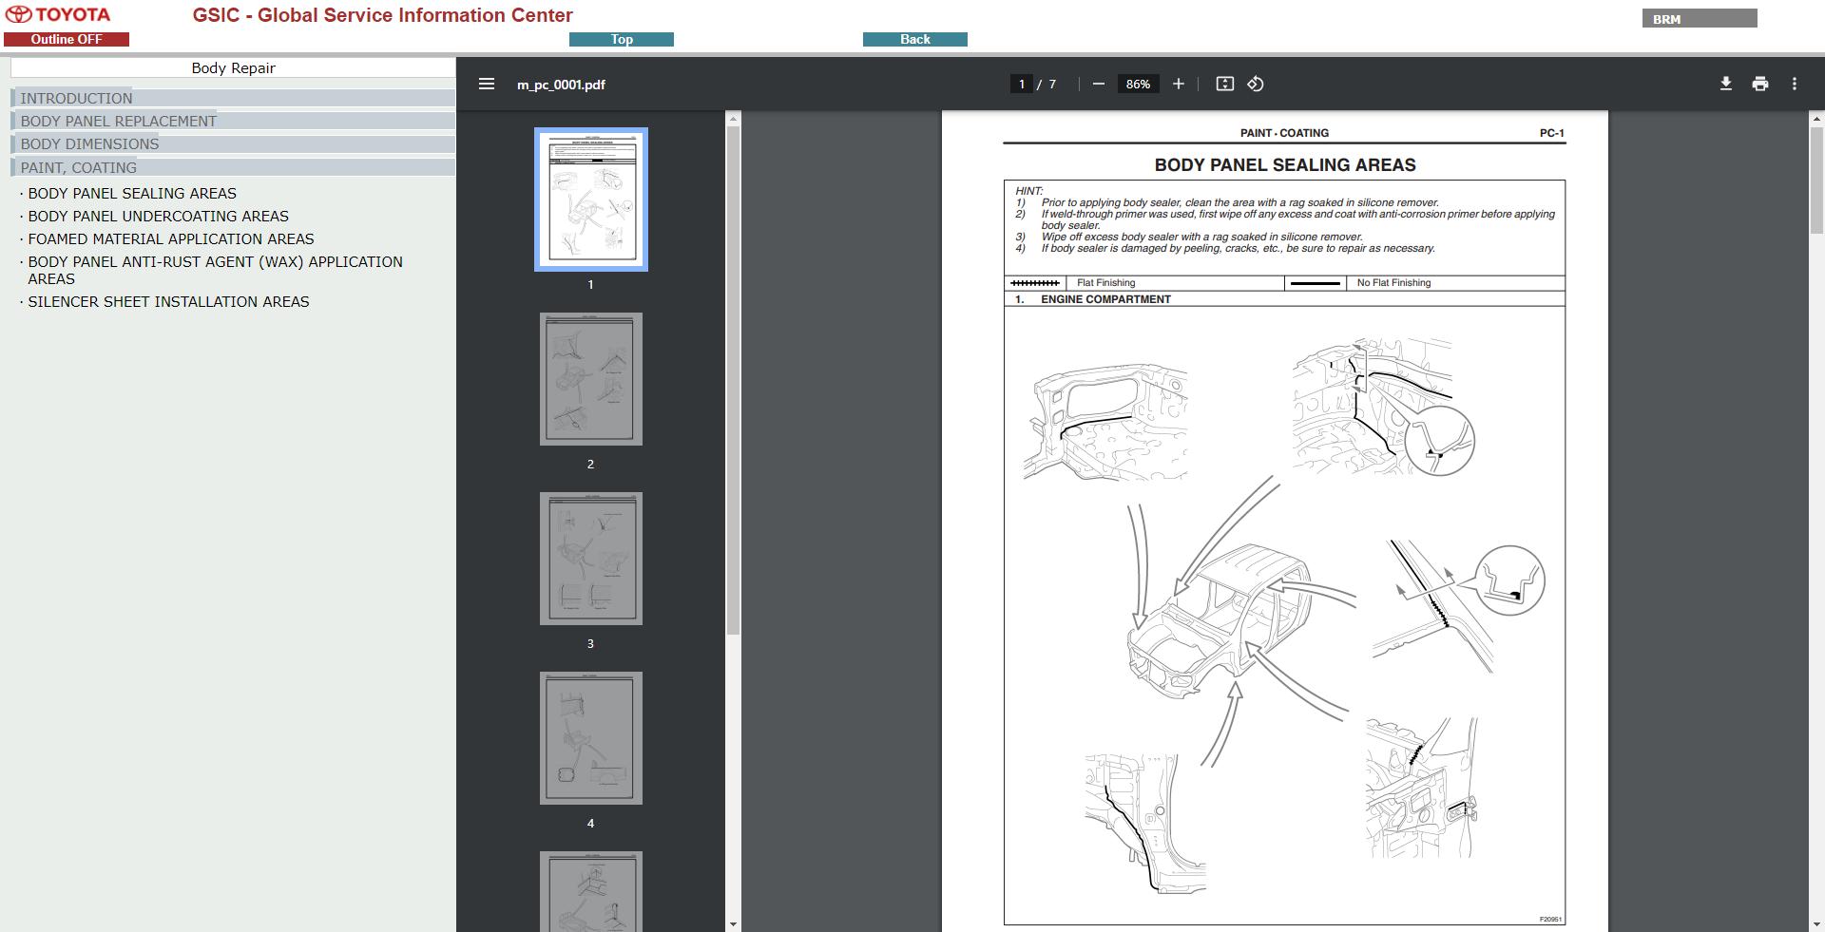Select page 4 thumbnail
This screenshot has height=932, width=1825.
point(591,738)
